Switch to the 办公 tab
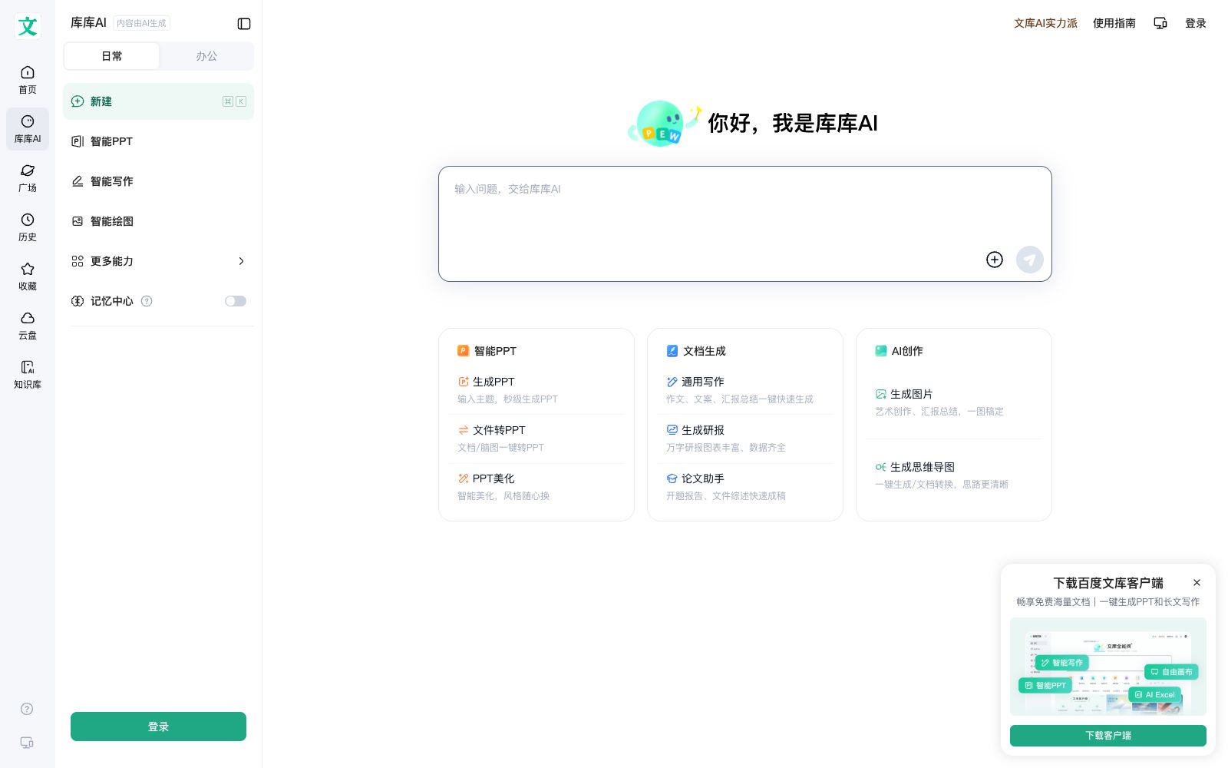1228x768 pixels. [x=206, y=56]
